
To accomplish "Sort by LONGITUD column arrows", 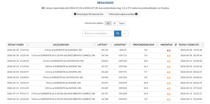I will (130, 45).
